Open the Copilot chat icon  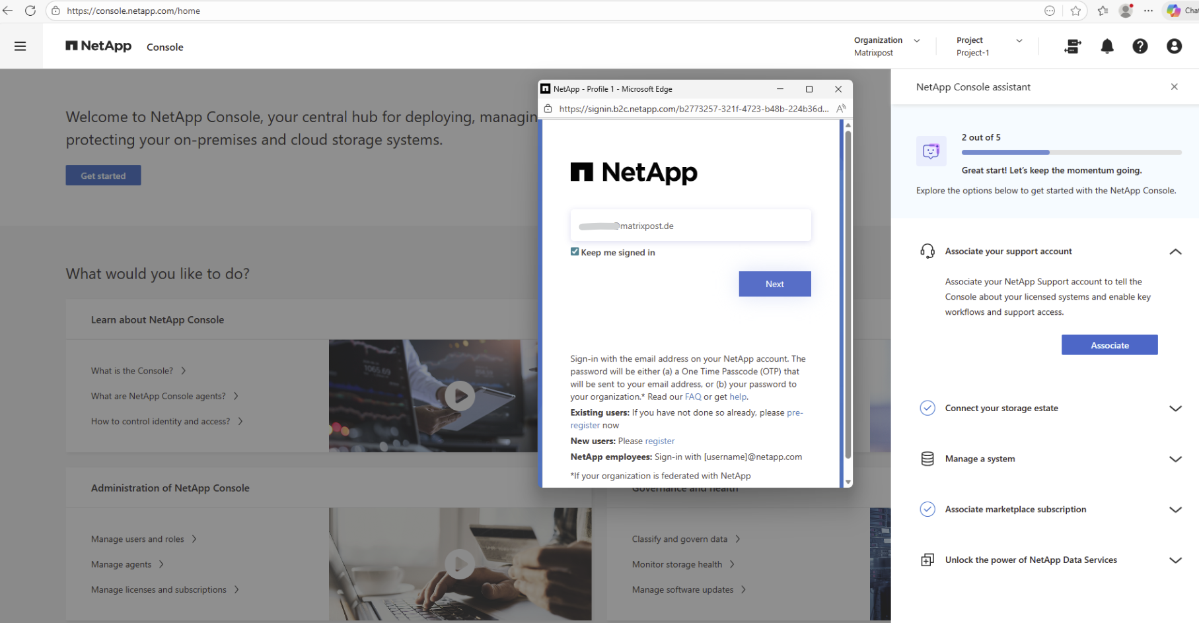[x=1174, y=11]
